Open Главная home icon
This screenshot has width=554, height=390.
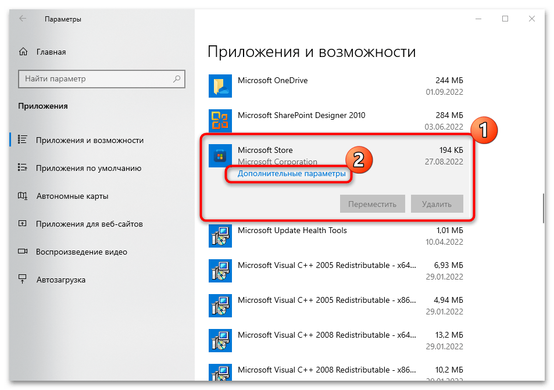point(23,52)
